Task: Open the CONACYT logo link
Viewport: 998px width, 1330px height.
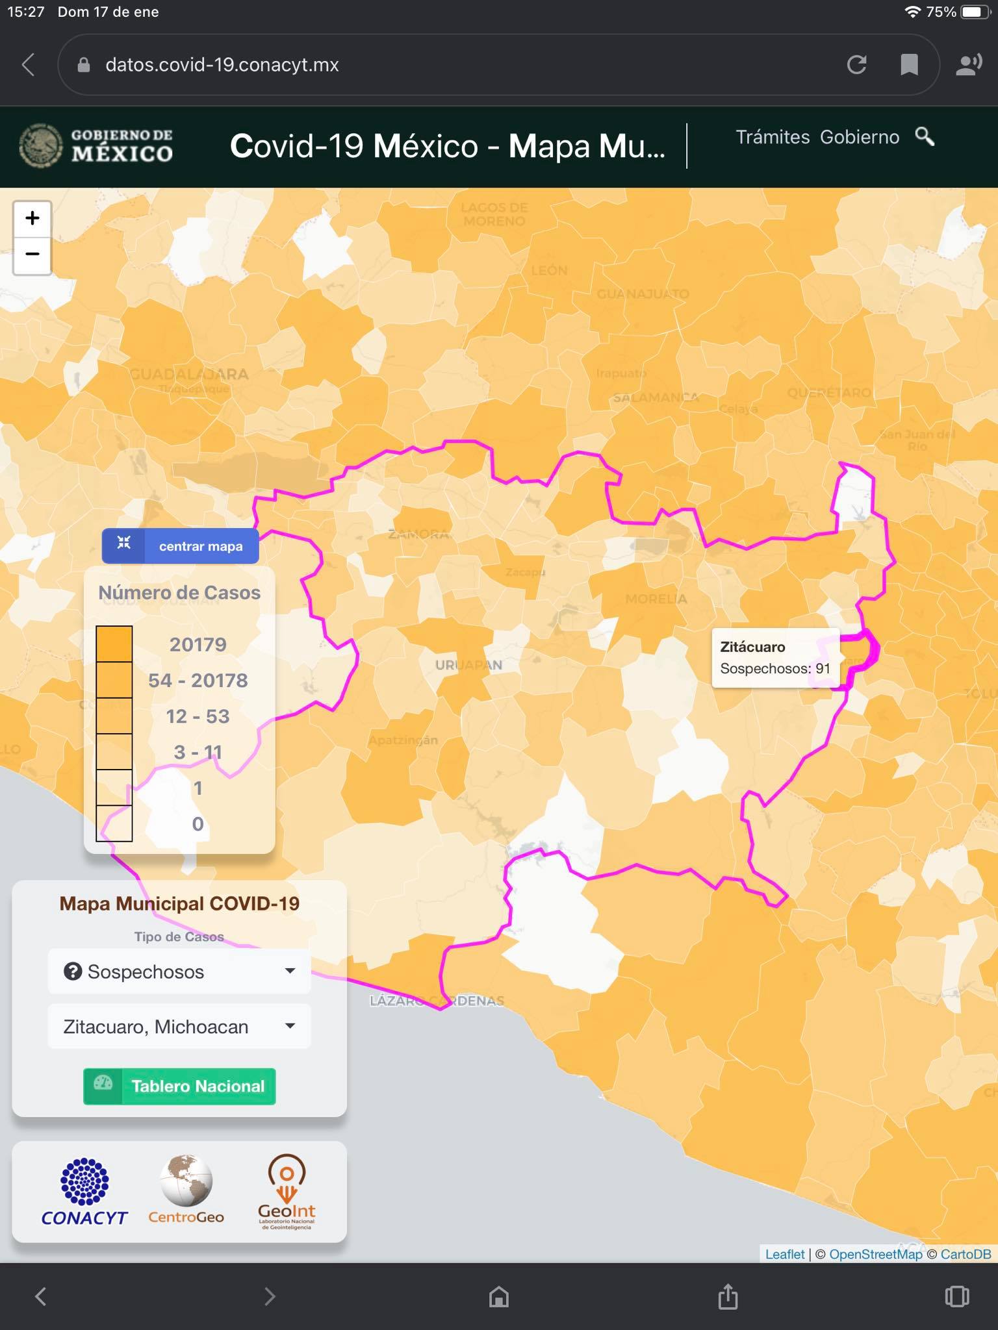Action: (x=84, y=1192)
